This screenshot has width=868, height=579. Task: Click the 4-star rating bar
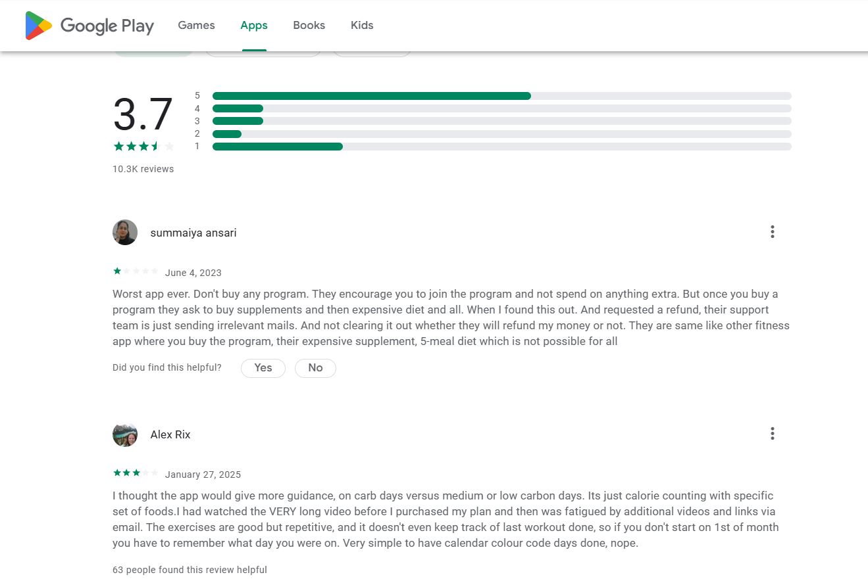tap(501, 108)
